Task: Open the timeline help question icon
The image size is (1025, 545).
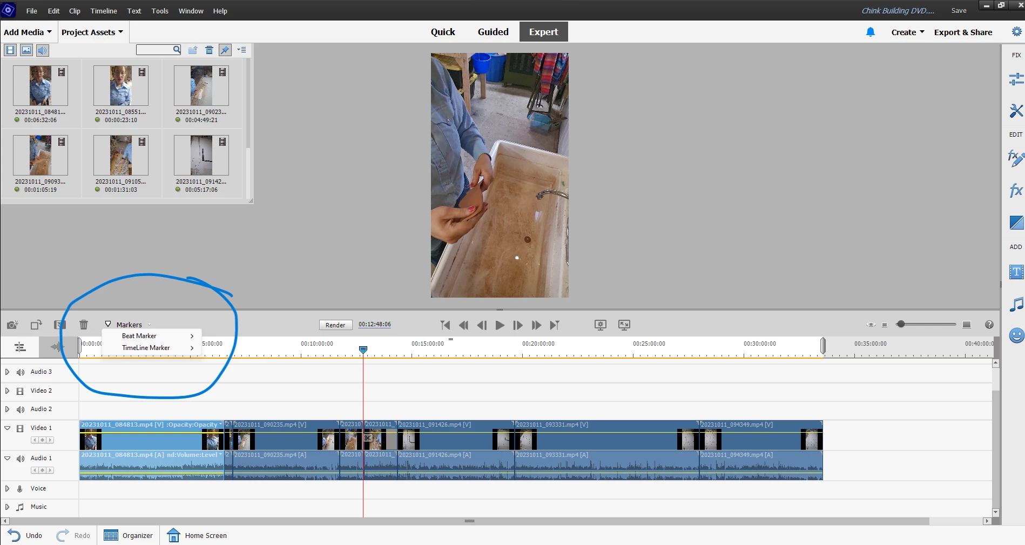Action: pos(989,325)
